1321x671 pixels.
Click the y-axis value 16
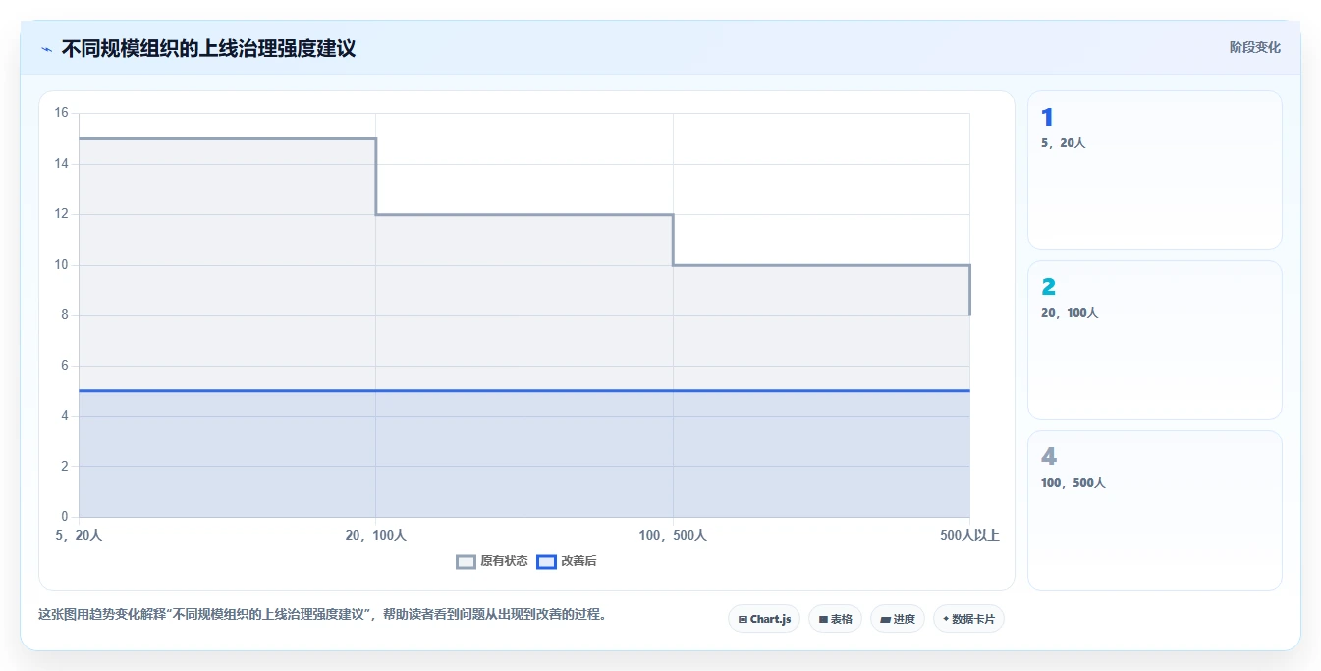click(x=61, y=113)
